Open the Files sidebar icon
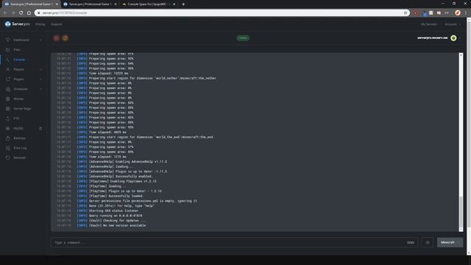The image size is (471, 265). click(x=8, y=49)
